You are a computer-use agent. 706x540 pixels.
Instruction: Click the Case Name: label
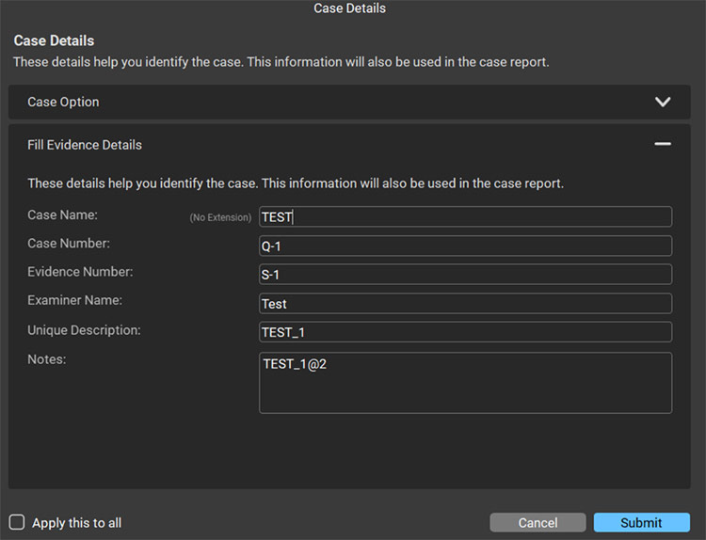[x=62, y=214]
